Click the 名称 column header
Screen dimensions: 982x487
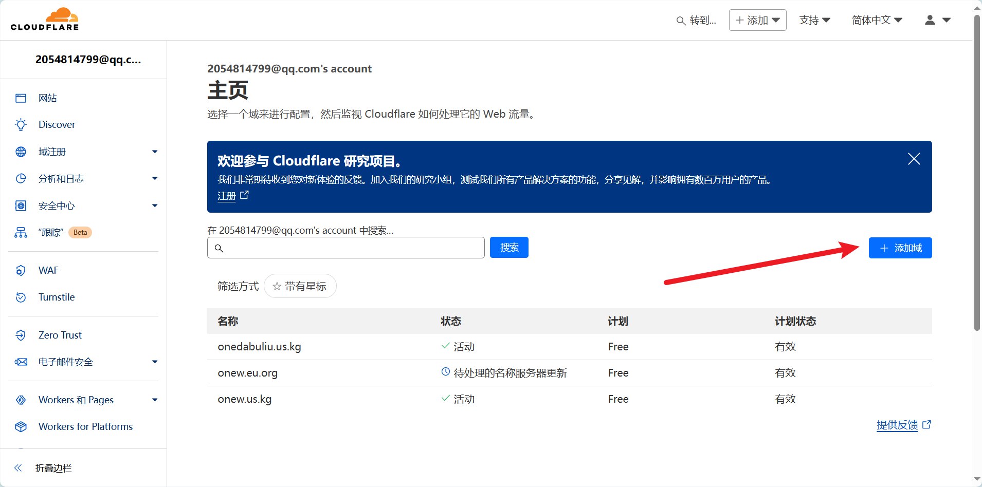pyautogui.click(x=228, y=321)
